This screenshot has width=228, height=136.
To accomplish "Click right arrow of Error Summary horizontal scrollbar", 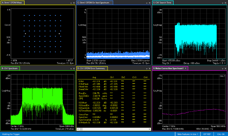I will tap(149, 129).
